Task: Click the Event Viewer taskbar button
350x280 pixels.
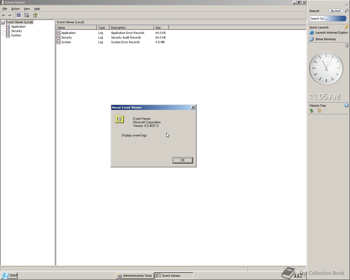Action: (x=174, y=276)
